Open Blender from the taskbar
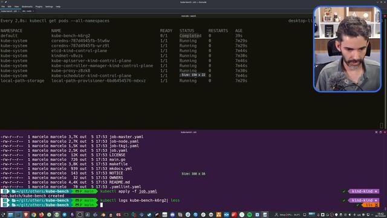The image size is (387, 218). pos(103,215)
